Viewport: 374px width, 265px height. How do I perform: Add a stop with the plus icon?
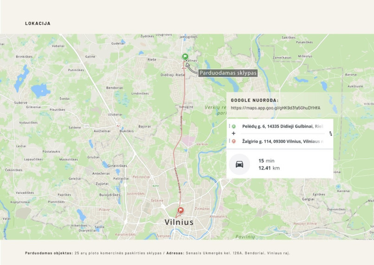pos(233,133)
